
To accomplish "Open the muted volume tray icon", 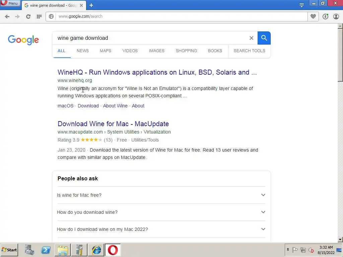I will pos(311,250).
